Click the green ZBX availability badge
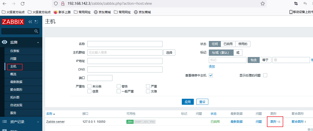This screenshot has width=313, height=131. click(x=130, y=122)
